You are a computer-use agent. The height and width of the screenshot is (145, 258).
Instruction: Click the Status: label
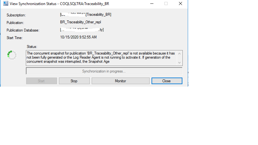point(32,47)
